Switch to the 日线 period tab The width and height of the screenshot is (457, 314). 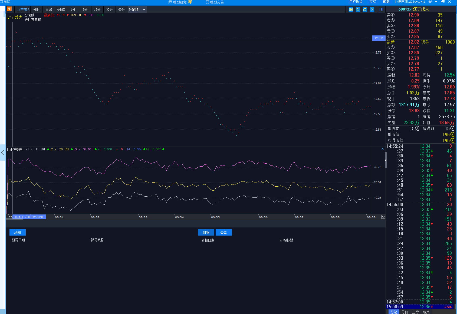point(48,9)
